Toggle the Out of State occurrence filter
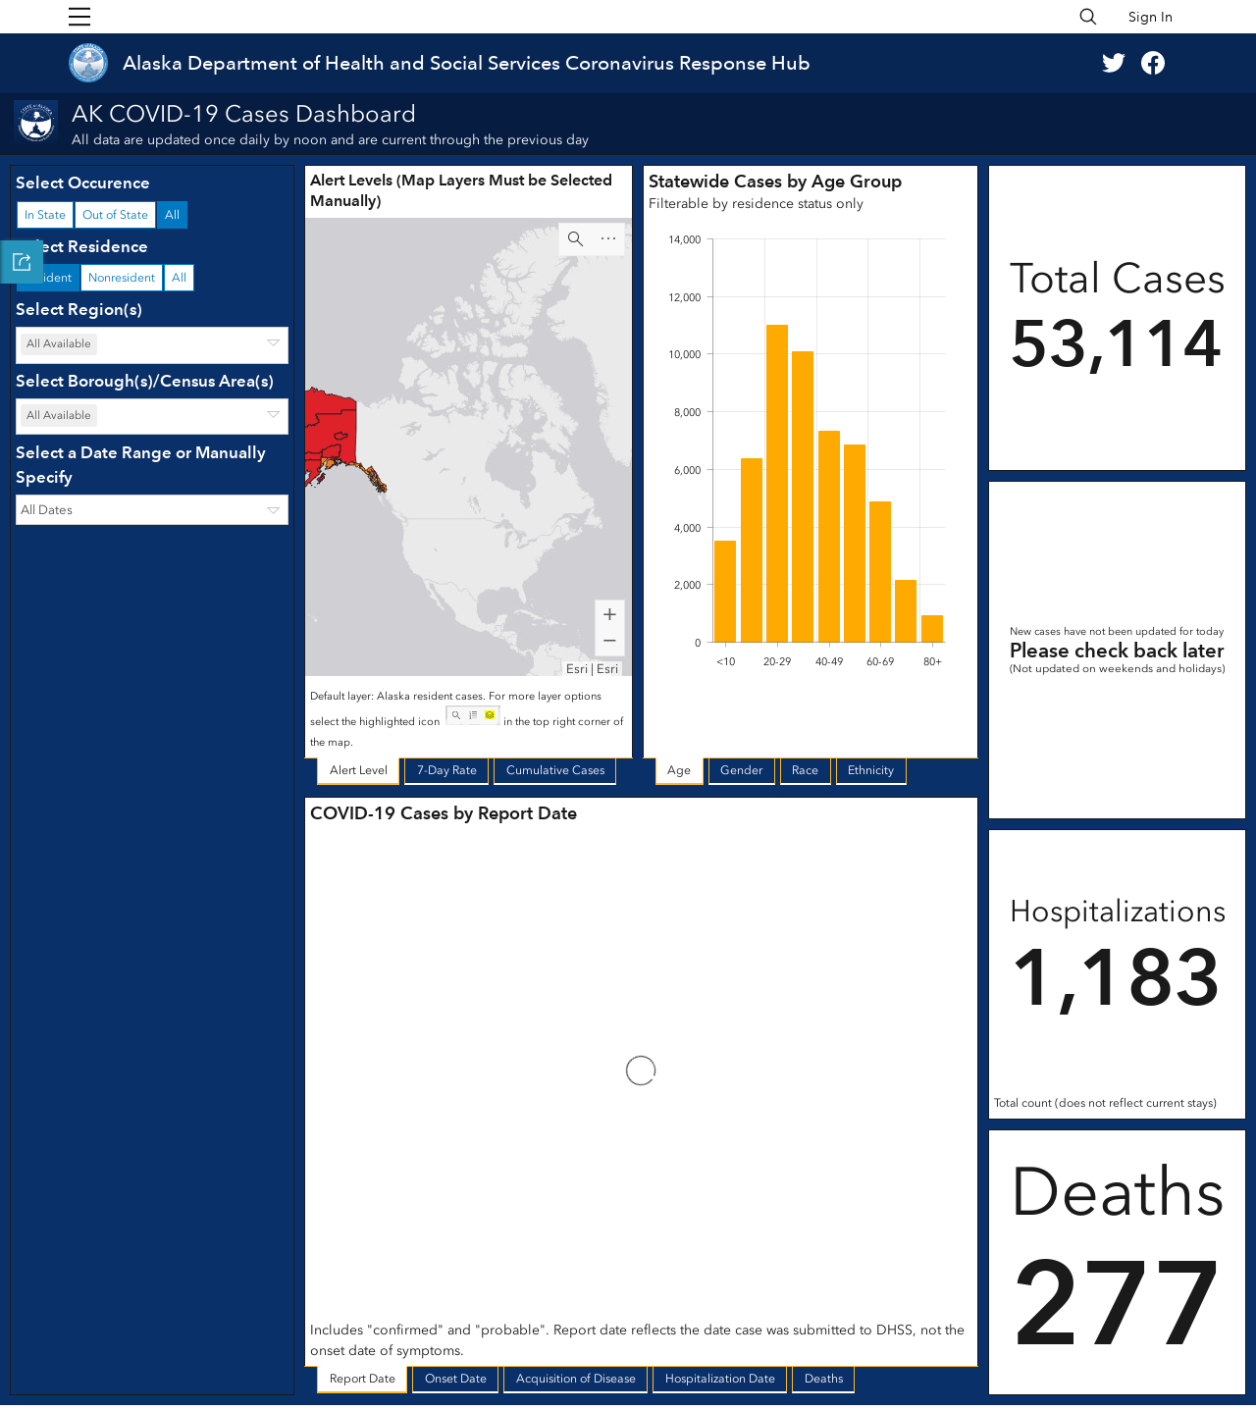The image size is (1256, 1410). click(115, 215)
